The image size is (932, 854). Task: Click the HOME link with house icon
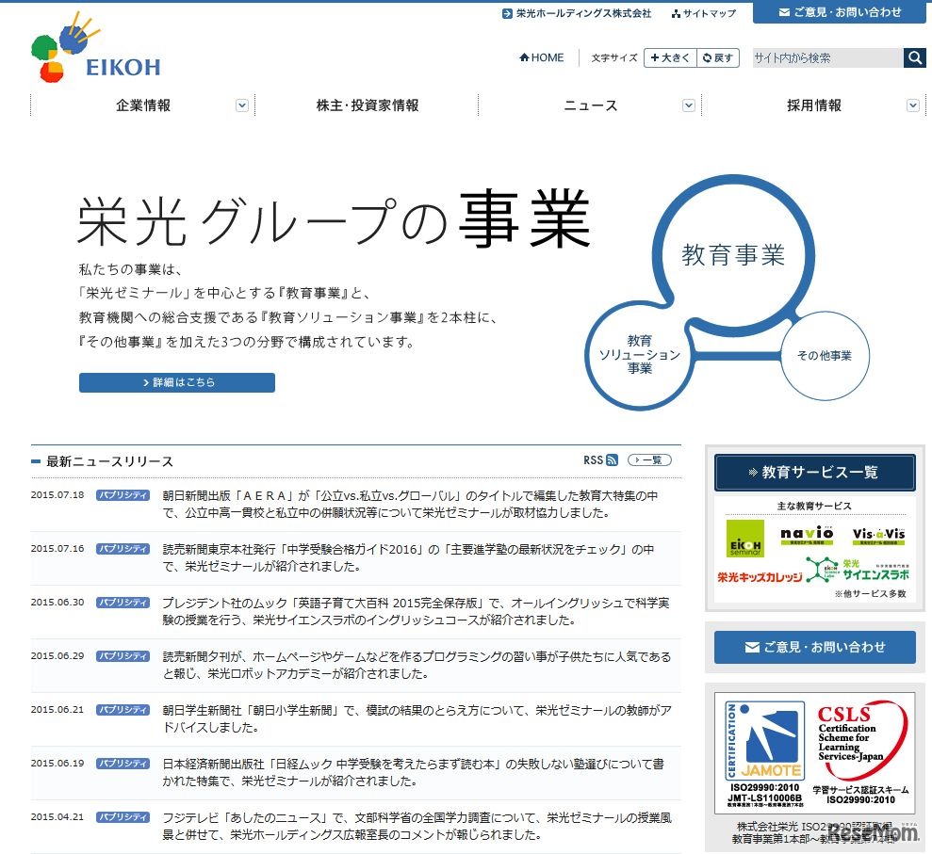(x=542, y=57)
